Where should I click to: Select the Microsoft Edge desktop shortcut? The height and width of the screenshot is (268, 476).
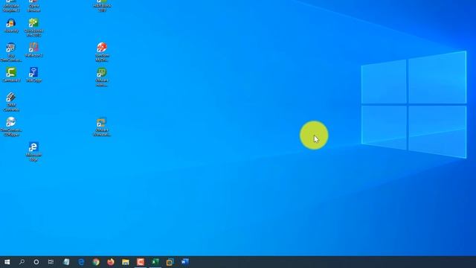pyautogui.click(x=33, y=152)
